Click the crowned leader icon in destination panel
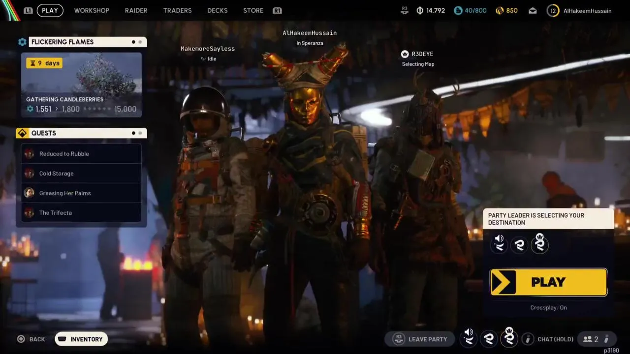The width and height of the screenshot is (630, 354). click(x=539, y=243)
